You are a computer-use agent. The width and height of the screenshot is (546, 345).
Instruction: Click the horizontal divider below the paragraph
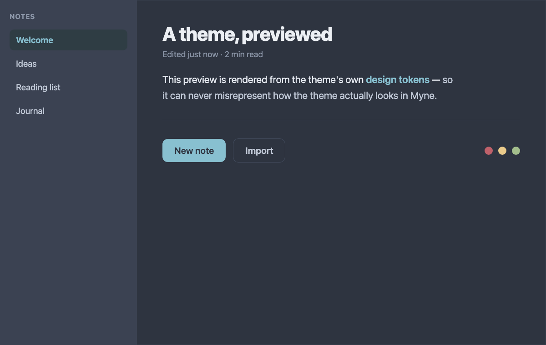coord(341,120)
